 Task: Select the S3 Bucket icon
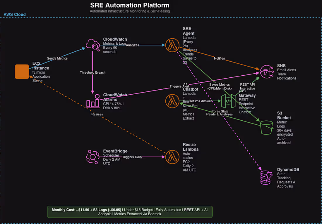point(266,127)
